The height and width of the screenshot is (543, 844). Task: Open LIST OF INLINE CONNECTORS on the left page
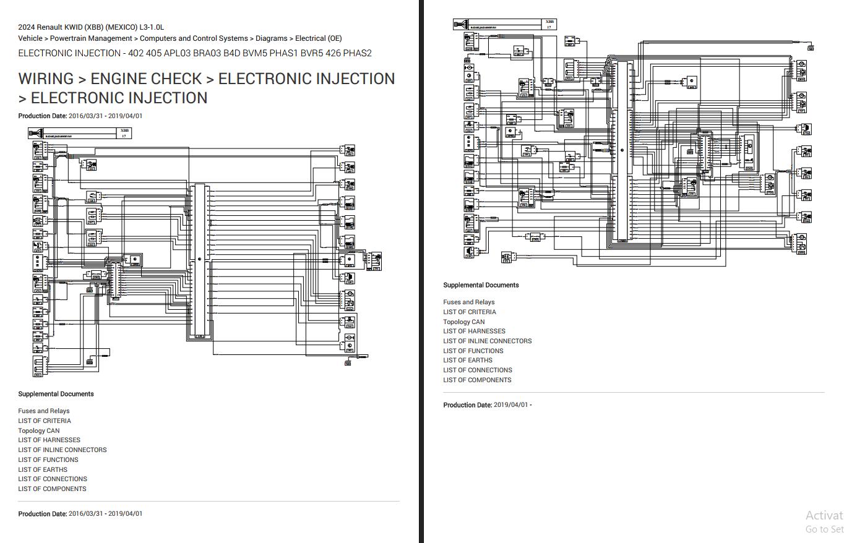coord(62,450)
